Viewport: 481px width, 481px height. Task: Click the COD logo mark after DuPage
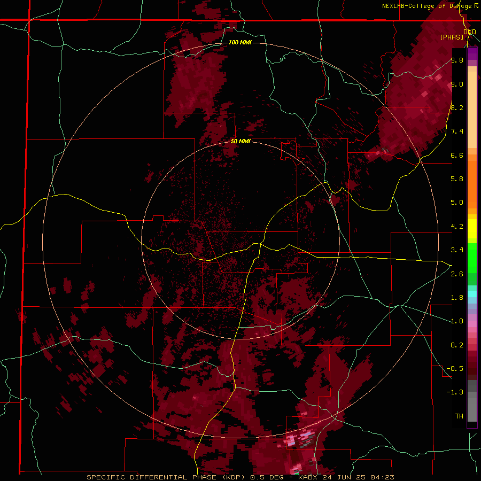476,6
